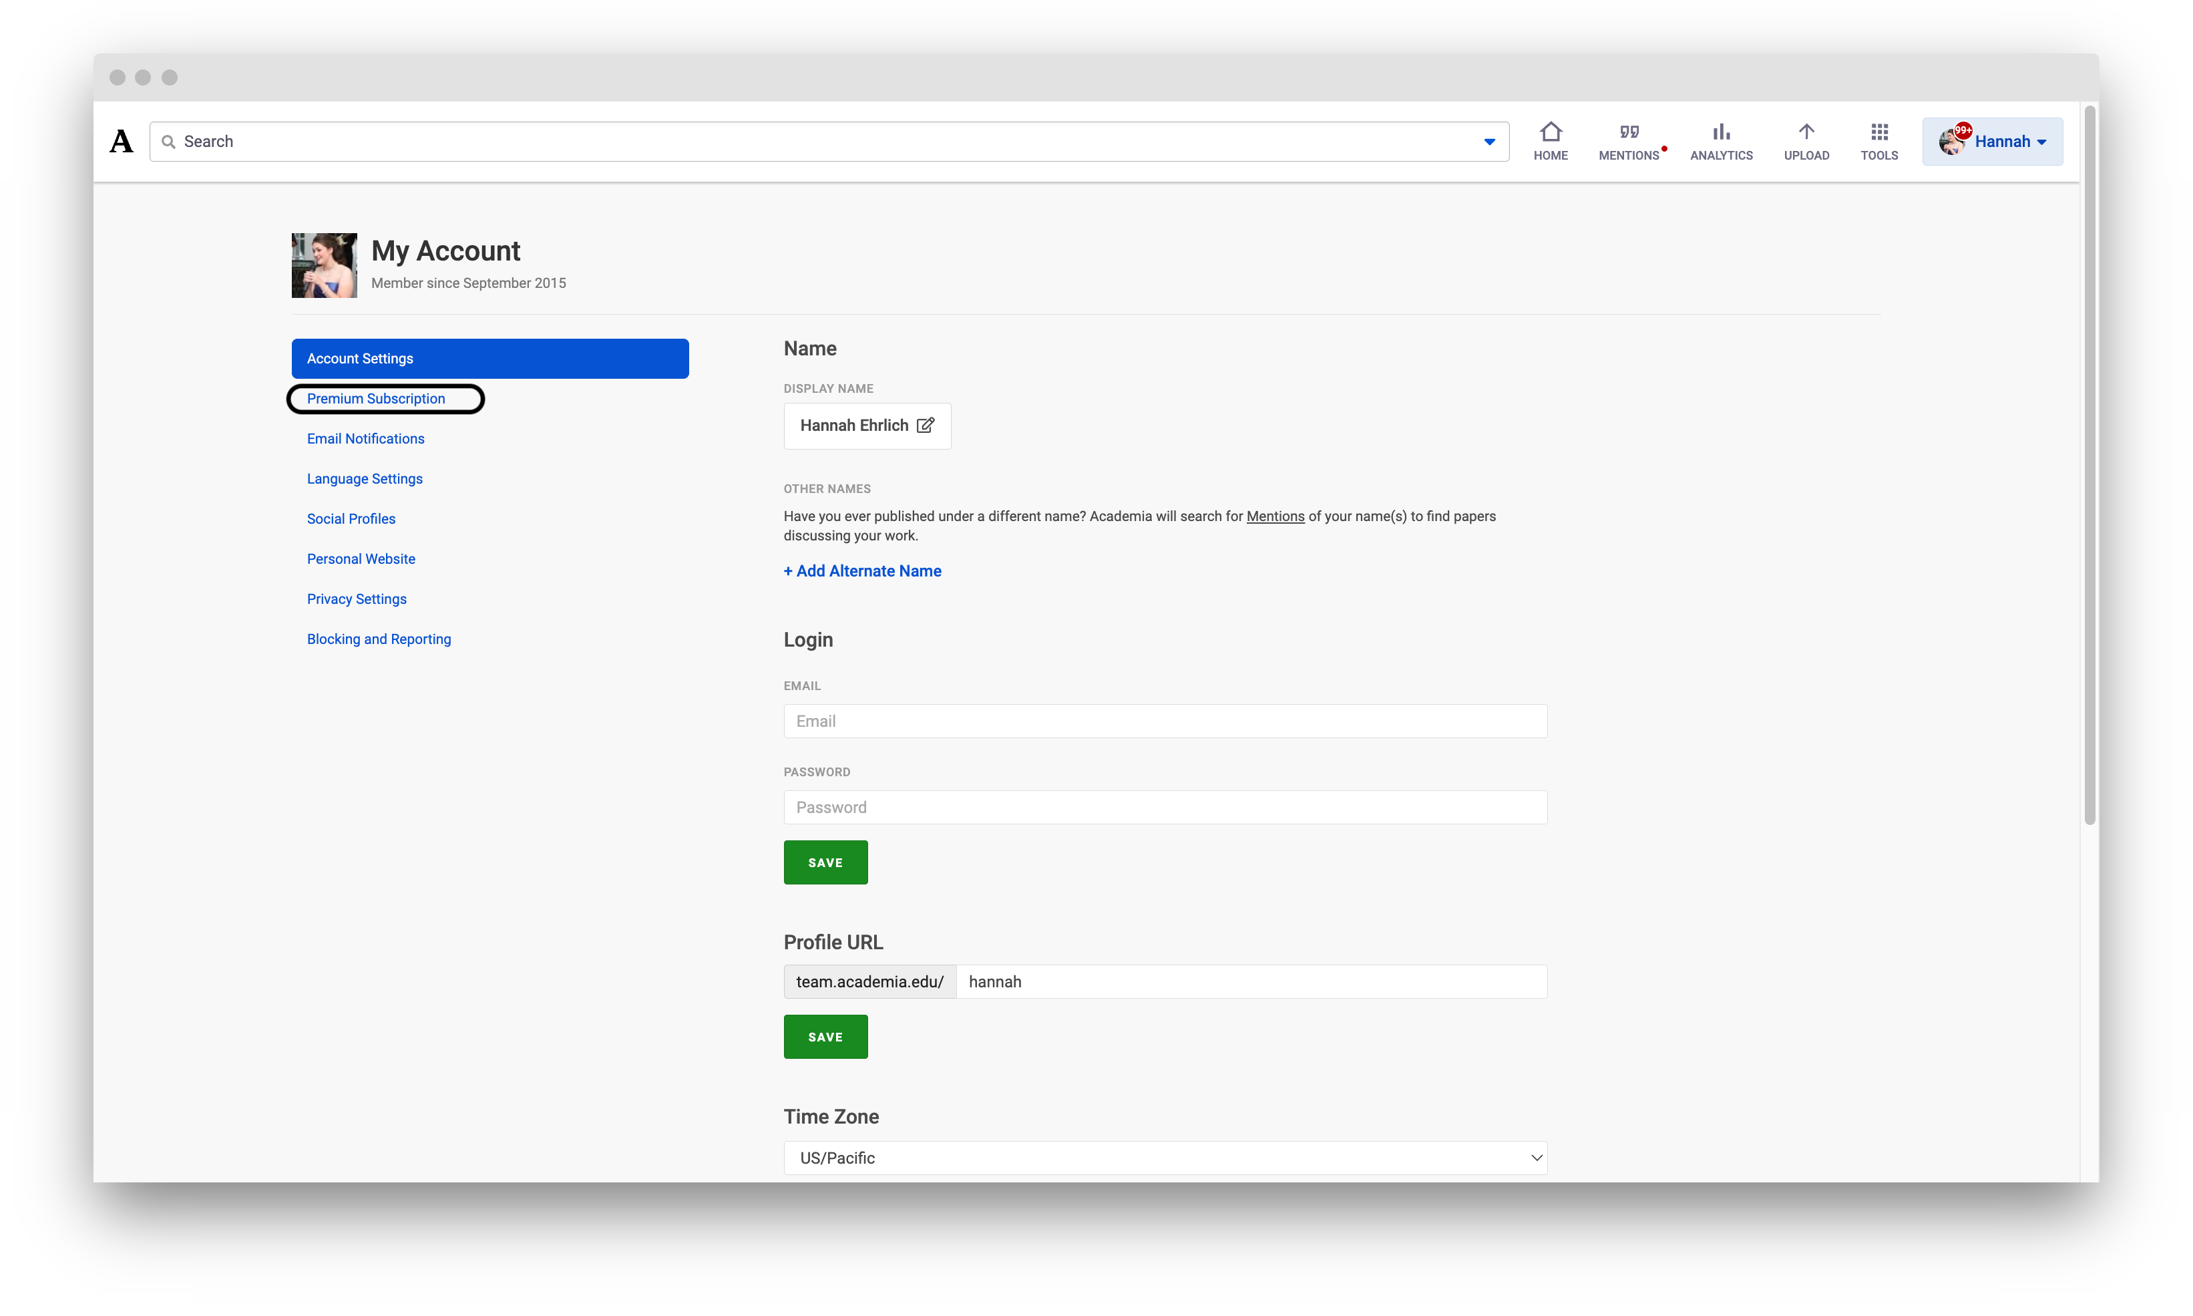Click the profile photo thumbnail
Viewport: 2193px width, 1316px height.
click(x=324, y=265)
